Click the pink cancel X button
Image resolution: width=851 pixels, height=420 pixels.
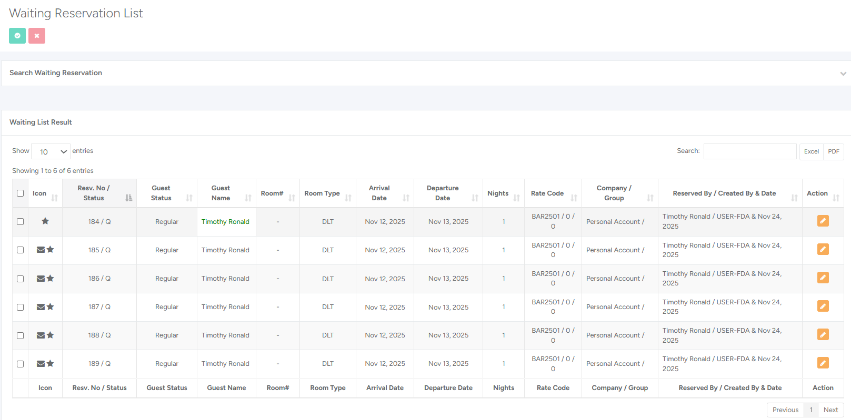(x=37, y=36)
